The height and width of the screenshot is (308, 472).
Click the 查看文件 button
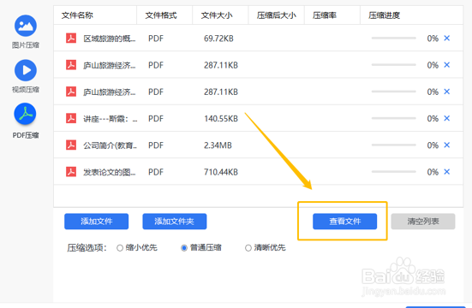(x=344, y=222)
